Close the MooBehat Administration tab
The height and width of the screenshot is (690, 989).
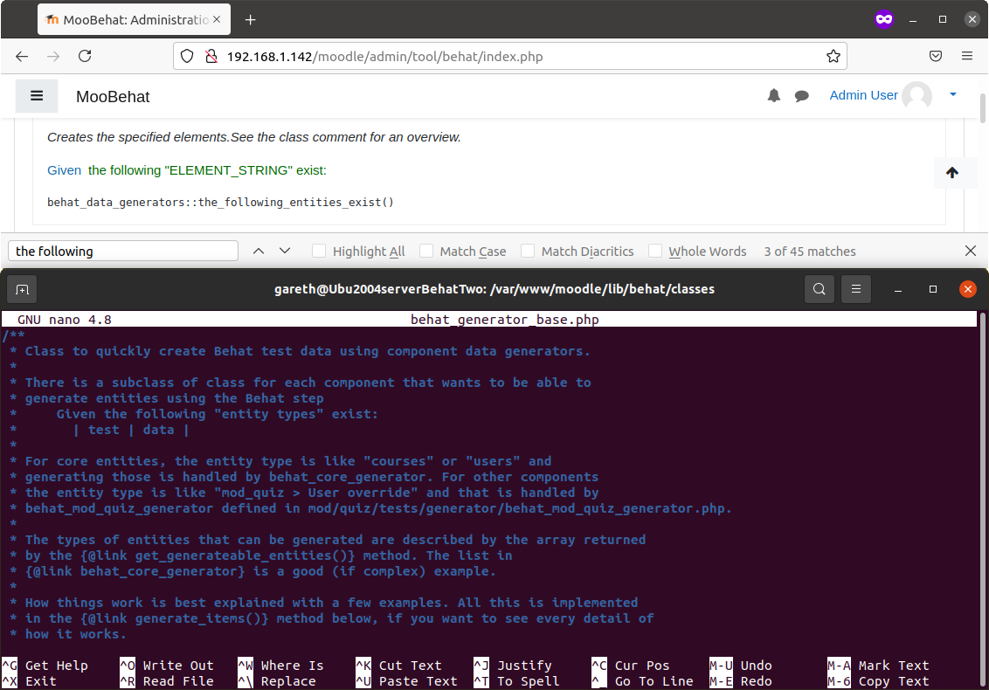click(x=217, y=19)
